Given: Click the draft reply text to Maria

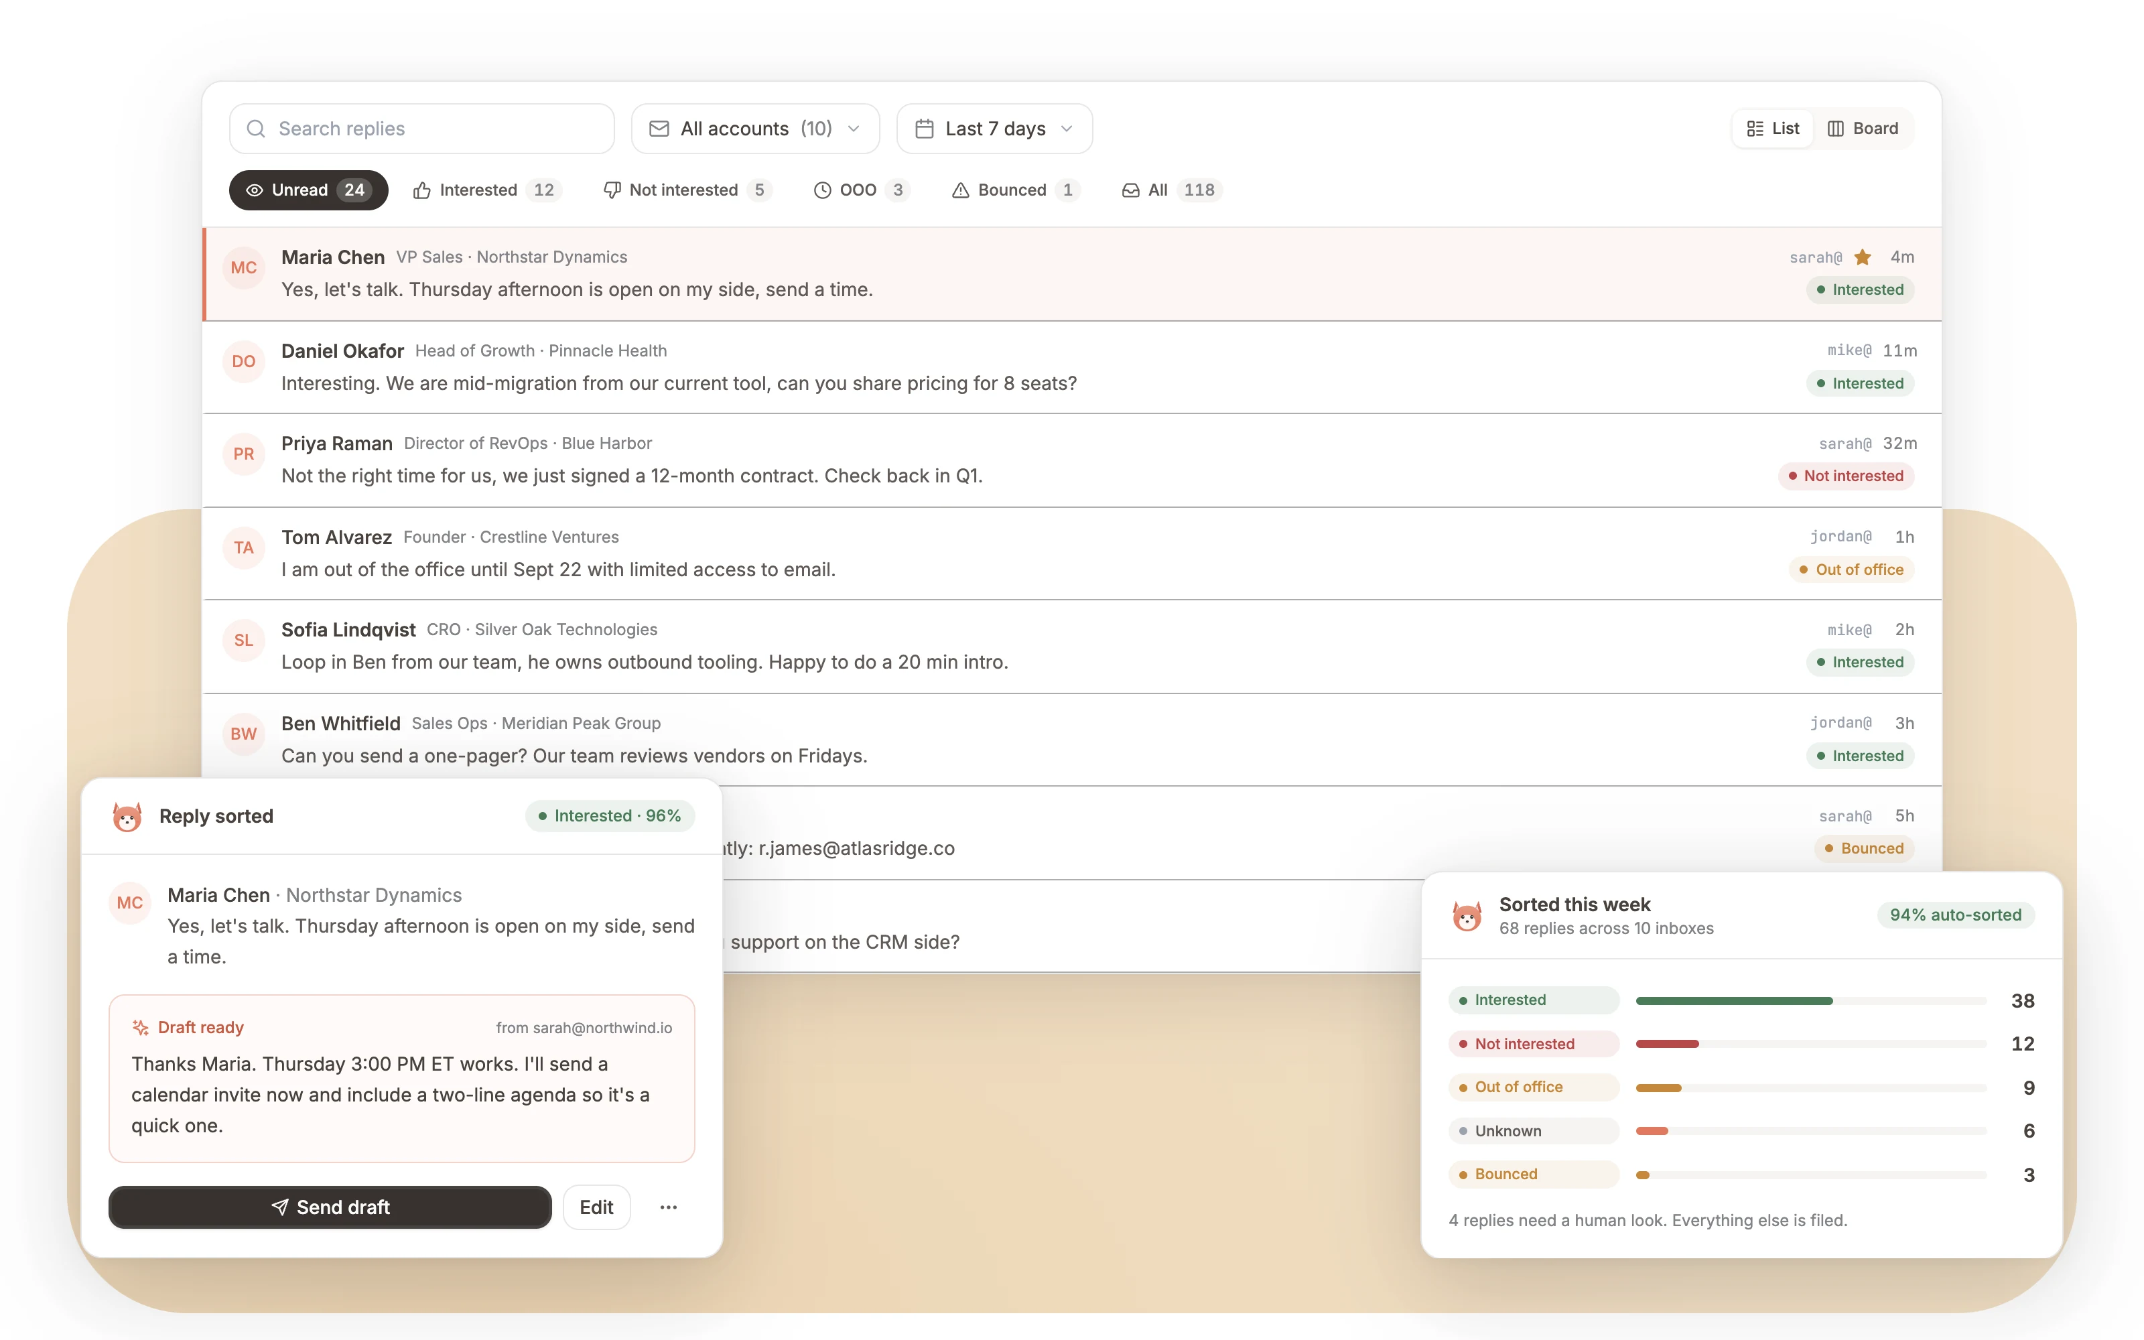Looking at the screenshot, I should tap(391, 1095).
